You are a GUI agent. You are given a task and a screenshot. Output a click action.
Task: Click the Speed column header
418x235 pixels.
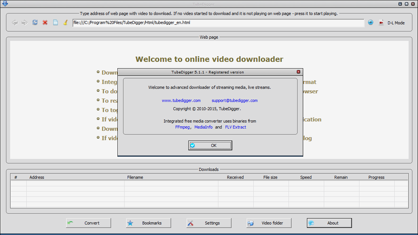click(x=306, y=177)
